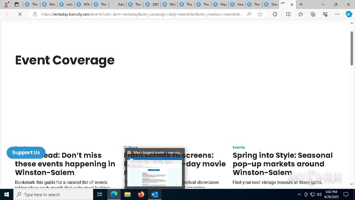Screen dimensions: 355x200
Task: Click the scrollbar down arrow
Action: click(x=352, y=184)
